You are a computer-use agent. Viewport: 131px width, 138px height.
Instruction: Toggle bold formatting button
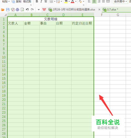tap(37, 1)
